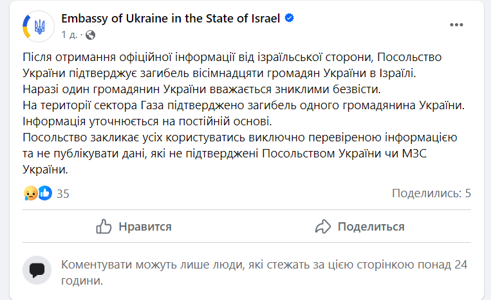
Task: Click the globe public audience icon
Action: click(89, 34)
